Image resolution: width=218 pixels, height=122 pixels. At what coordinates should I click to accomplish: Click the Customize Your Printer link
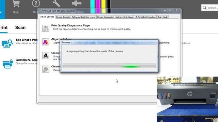coord(26,60)
